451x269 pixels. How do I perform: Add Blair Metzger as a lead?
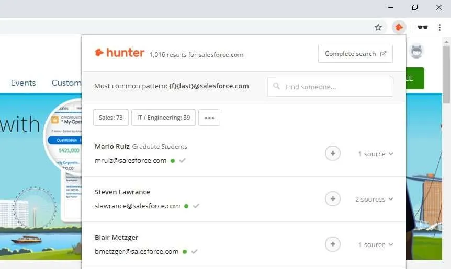[333, 244]
